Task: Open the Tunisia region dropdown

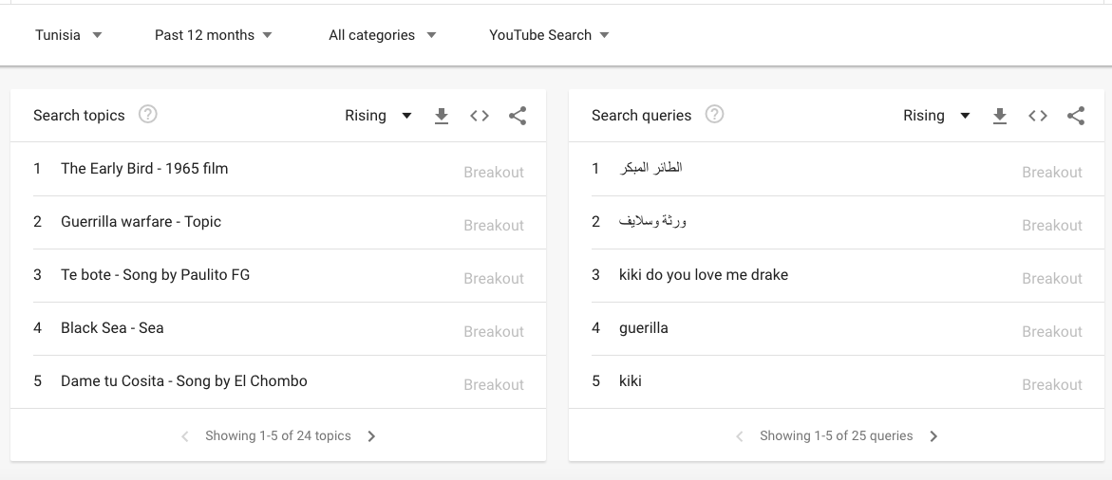Action: pyautogui.click(x=68, y=35)
